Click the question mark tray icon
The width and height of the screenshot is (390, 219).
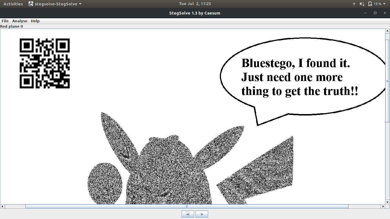point(354,4)
